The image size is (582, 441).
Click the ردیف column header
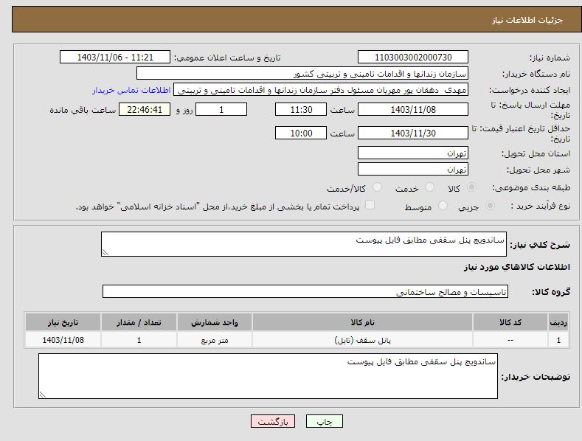[558, 322]
